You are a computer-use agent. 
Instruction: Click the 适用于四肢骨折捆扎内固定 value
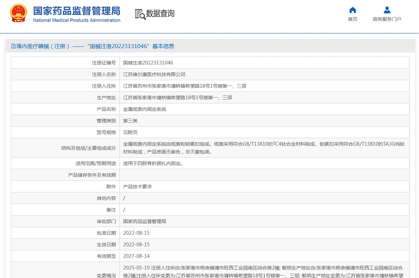coord(153,163)
